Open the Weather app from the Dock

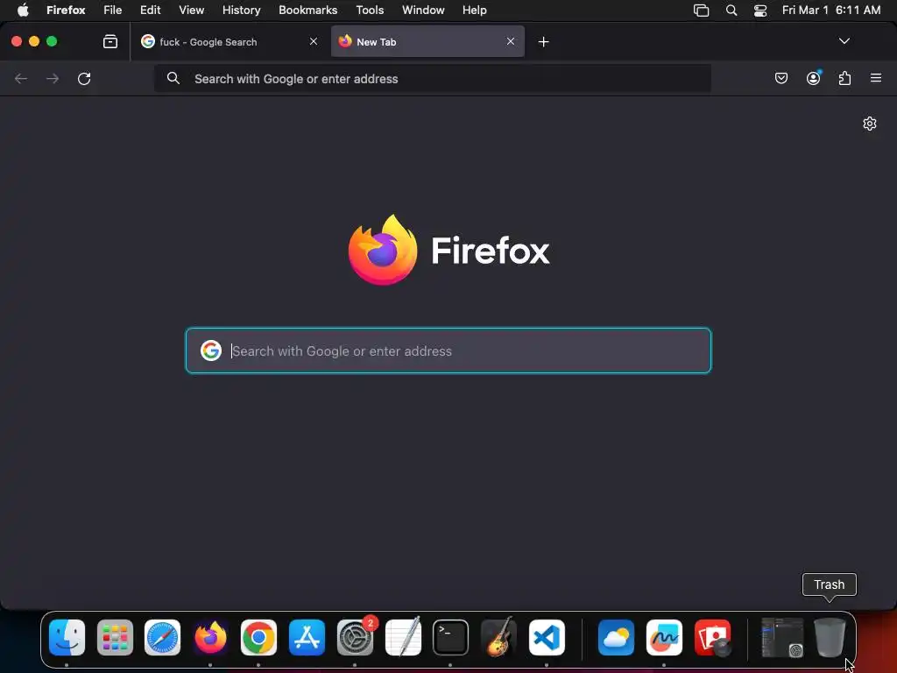tap(616, 637)
